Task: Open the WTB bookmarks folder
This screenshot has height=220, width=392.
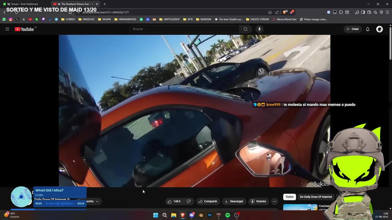Action: coord(188,19)
